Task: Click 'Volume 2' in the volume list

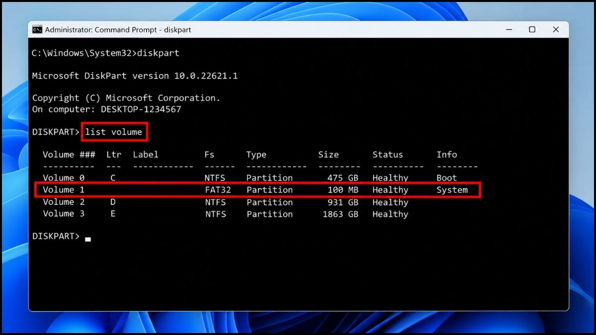Action: [x=64, y=202]
